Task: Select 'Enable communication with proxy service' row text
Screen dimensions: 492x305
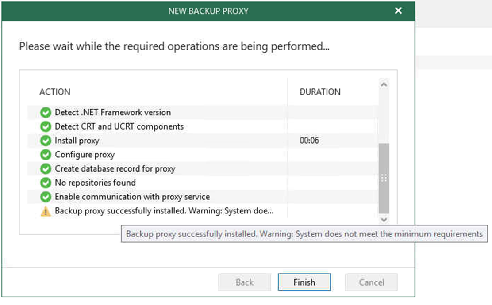Action: 132,197
